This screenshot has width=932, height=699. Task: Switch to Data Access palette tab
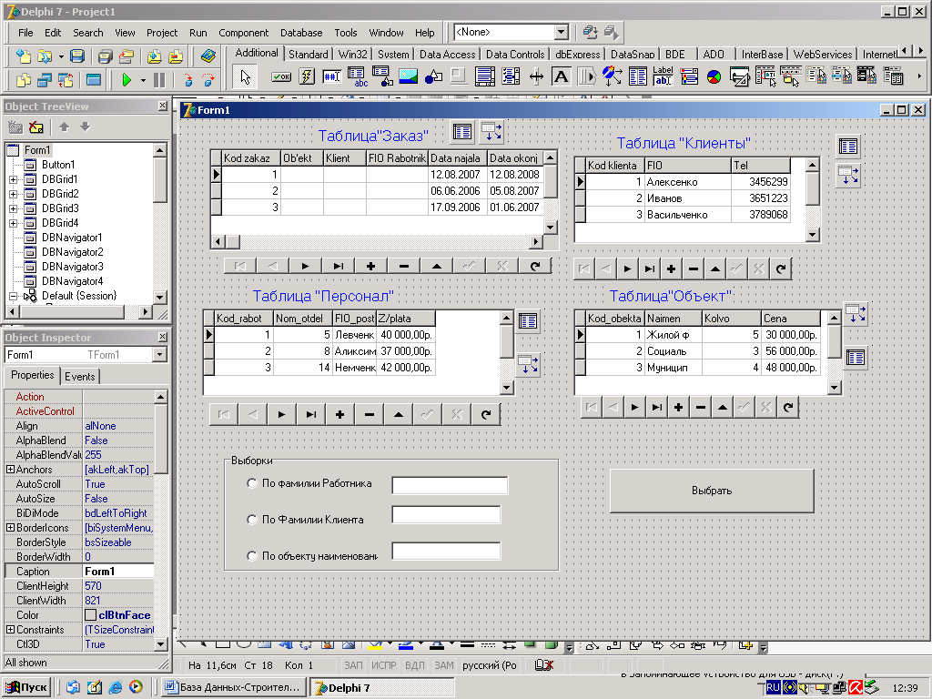(447, 54)
